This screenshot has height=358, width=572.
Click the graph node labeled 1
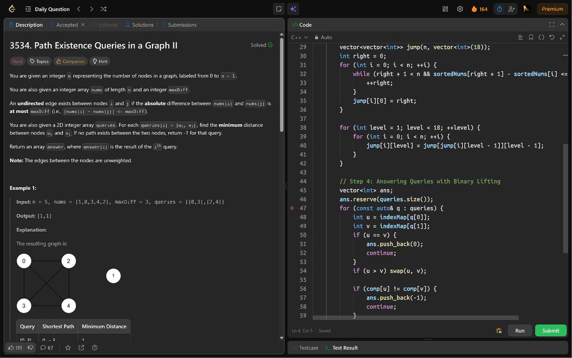click(113, 275)
